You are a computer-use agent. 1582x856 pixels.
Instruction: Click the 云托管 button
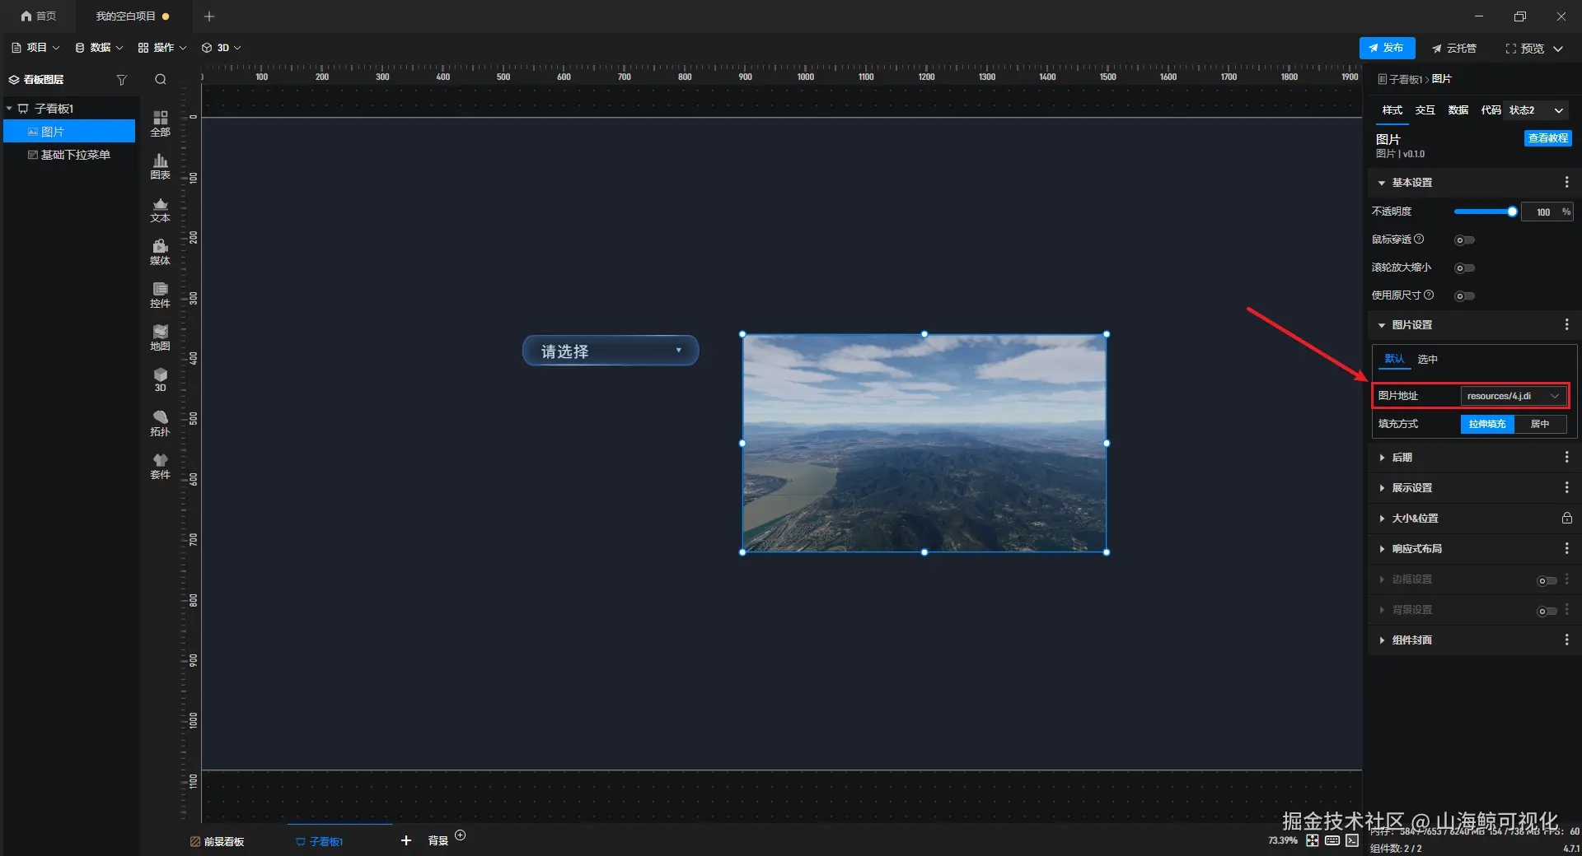click(x=1454, y=49)
